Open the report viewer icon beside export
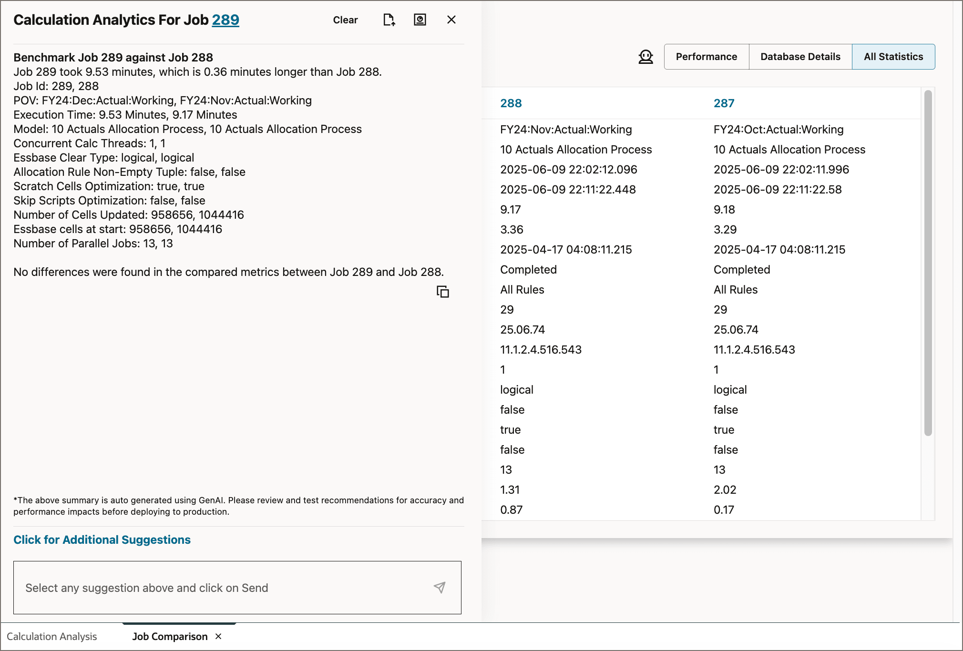The height and width of the screenshot is (651, 963). [420, 20]
